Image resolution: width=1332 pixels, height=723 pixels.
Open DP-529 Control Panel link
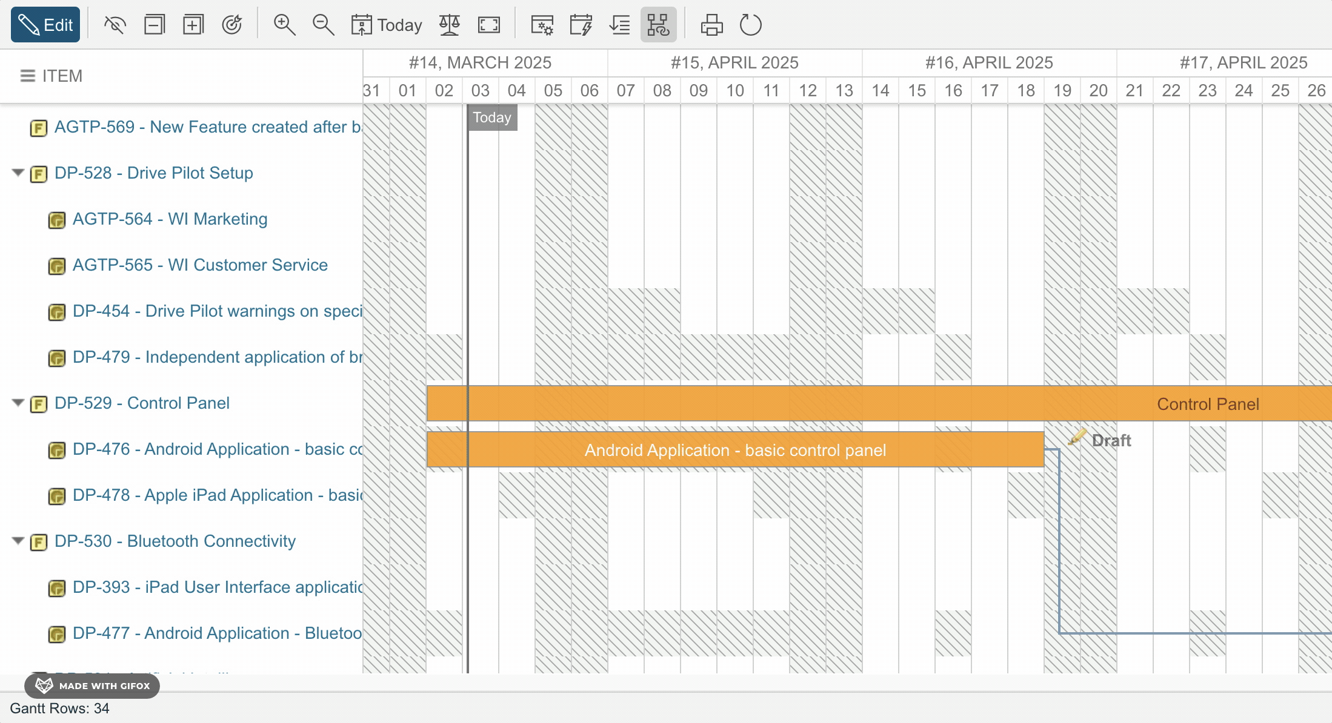[142, 403]
